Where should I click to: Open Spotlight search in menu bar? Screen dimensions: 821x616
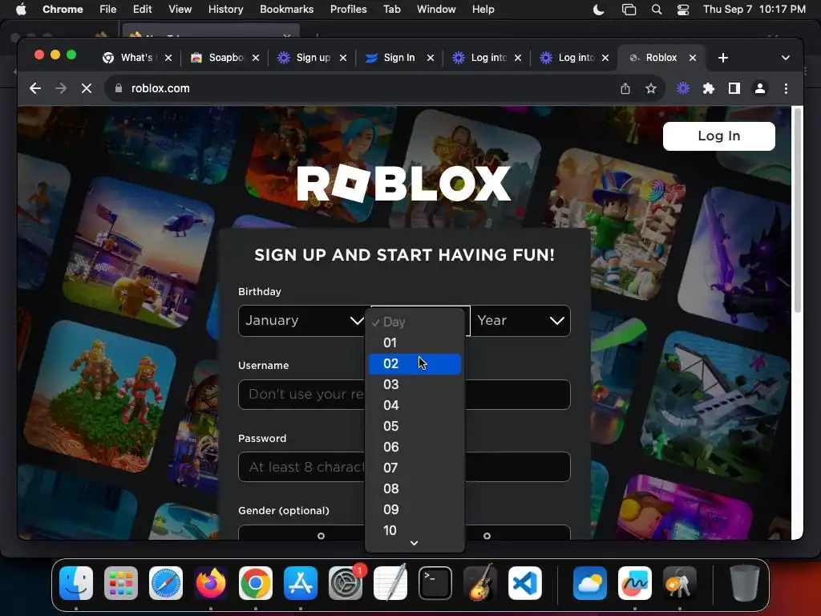point(656,9)
